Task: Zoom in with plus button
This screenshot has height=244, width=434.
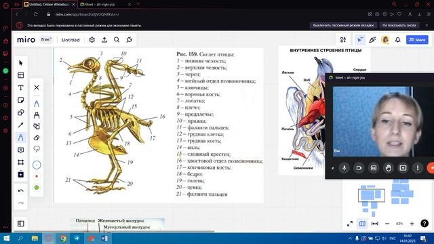Action: click(412, 224)
